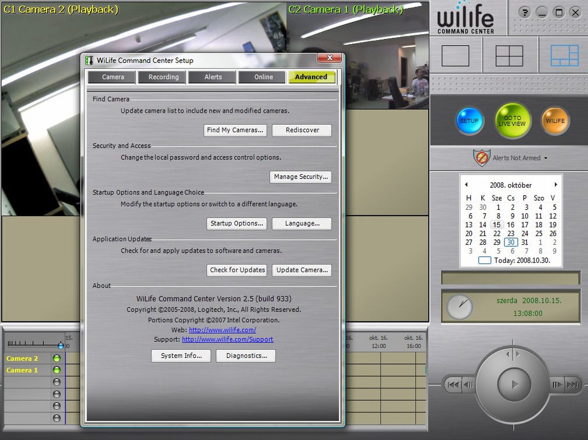Select Camera 2 in timeline list
Screen dimensions: 588x440
coord(22,359)
